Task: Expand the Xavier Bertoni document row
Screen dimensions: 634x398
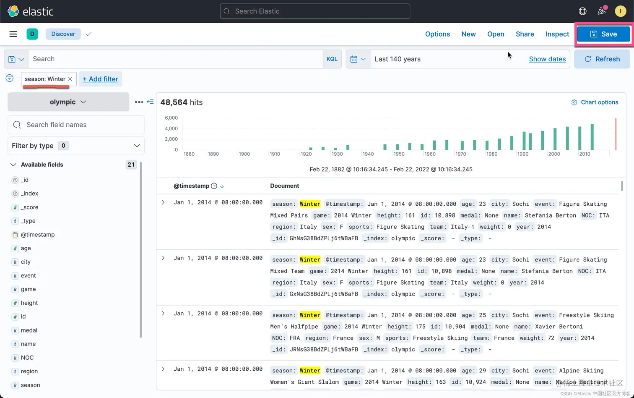Action: (x=163, y=314)
